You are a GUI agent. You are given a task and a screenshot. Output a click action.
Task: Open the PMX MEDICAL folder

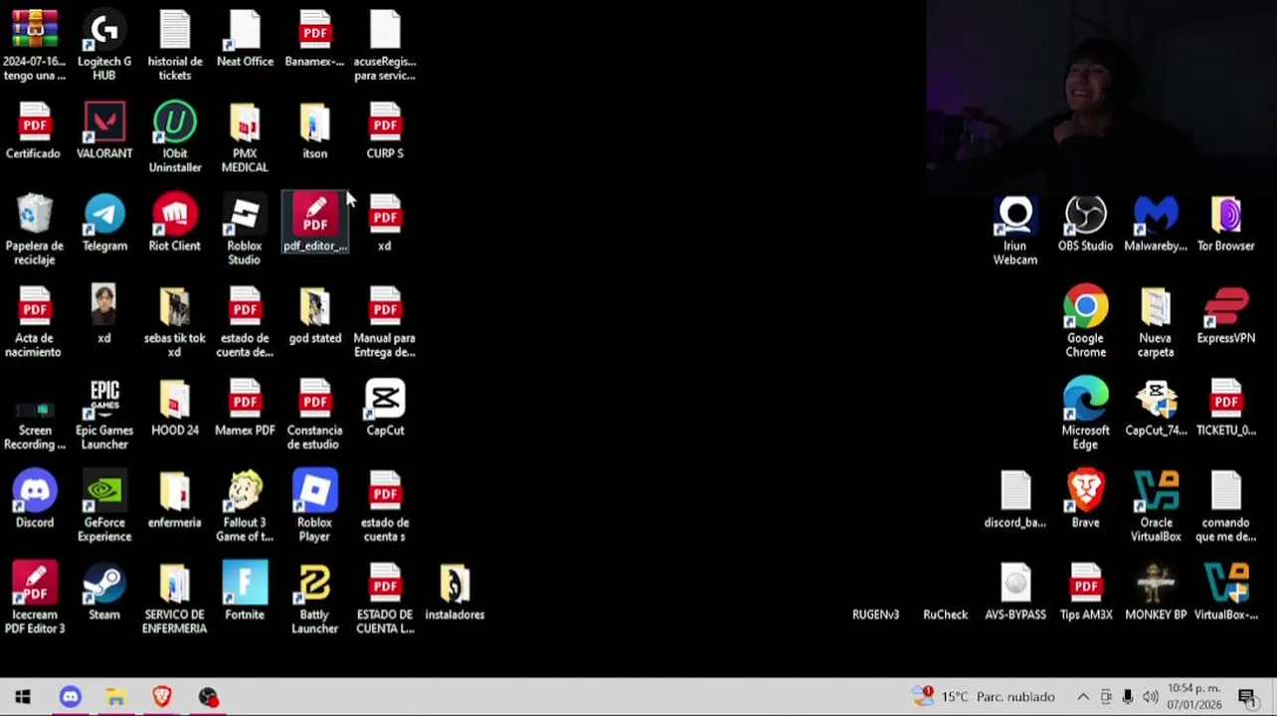coord(245,137)
